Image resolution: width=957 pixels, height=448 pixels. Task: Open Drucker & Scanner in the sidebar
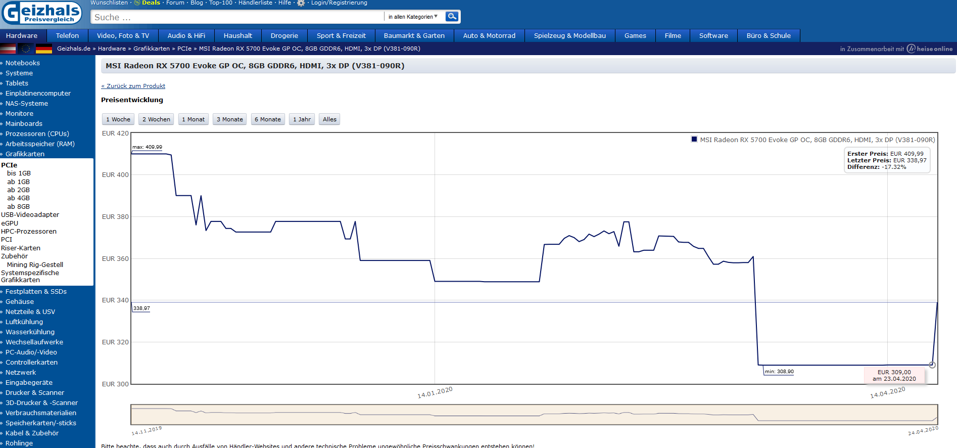coord(35,392)
